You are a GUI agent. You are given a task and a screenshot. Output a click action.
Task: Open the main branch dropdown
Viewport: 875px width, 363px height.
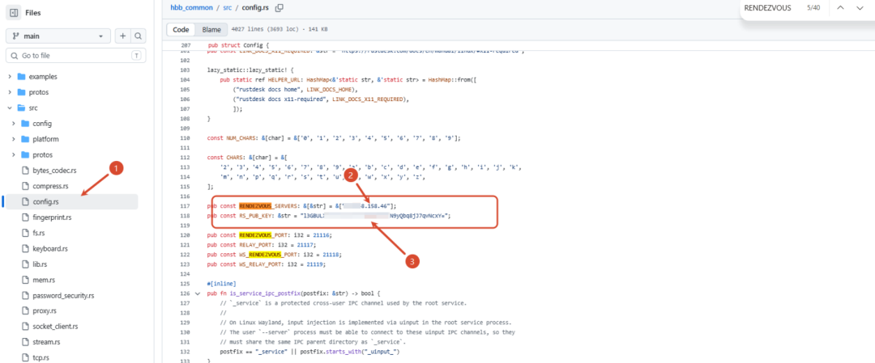coord(58,36)
